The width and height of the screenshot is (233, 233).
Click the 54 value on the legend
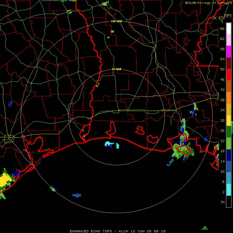[222, 59]
